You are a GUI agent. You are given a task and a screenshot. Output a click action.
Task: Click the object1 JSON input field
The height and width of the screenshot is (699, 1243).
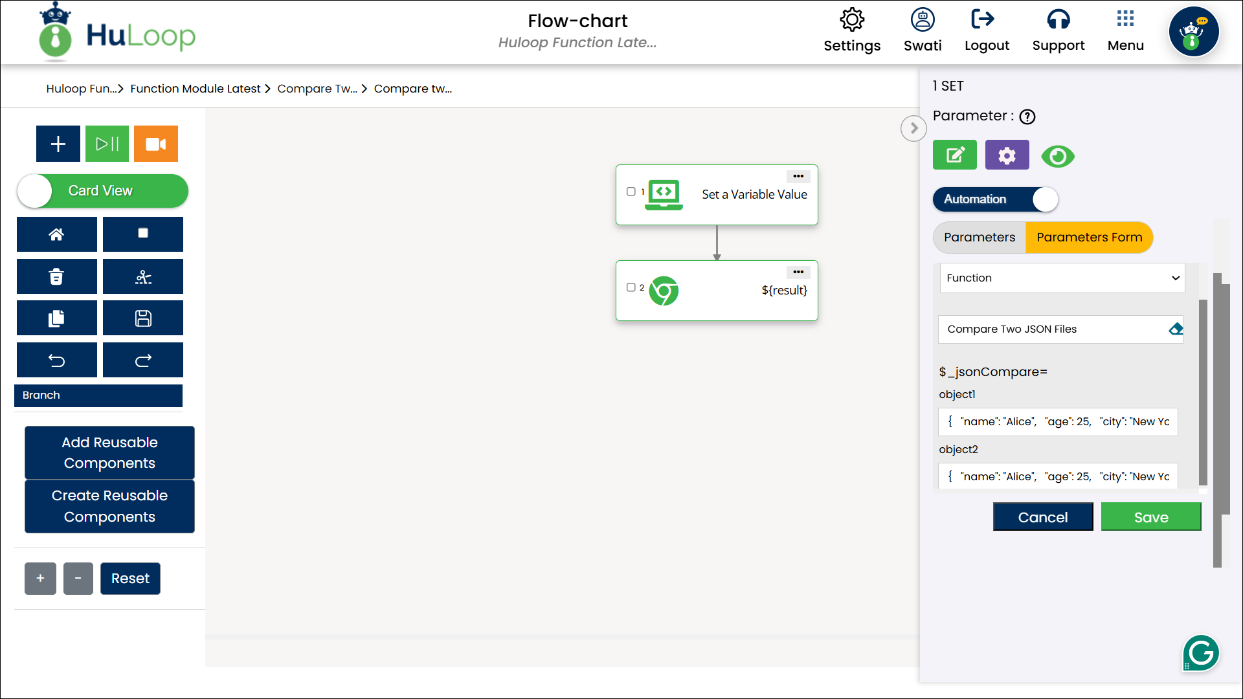click(x=1058, y=422)
